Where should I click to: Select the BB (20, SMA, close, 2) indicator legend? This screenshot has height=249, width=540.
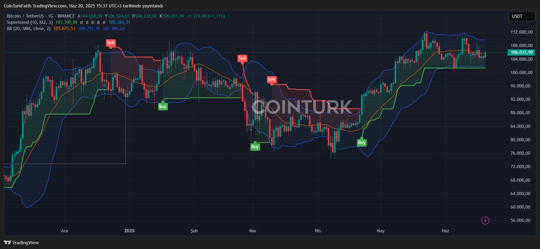[29, 29]
